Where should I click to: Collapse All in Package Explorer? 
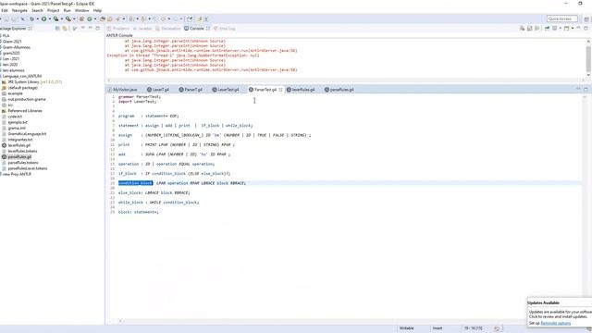coord(57,29)
